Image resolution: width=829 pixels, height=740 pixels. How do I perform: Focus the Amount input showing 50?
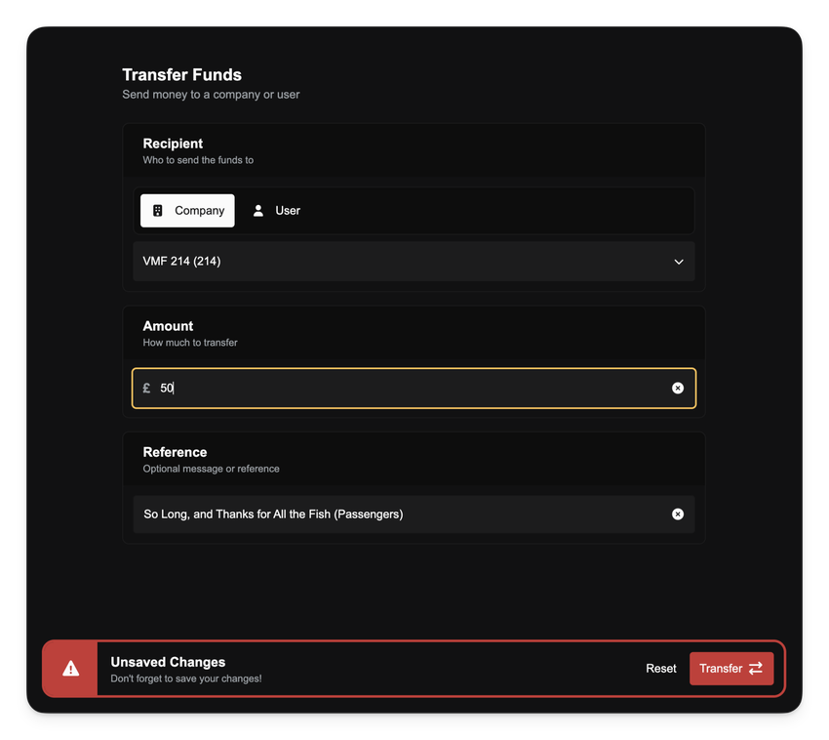click(x=414, y=389)
